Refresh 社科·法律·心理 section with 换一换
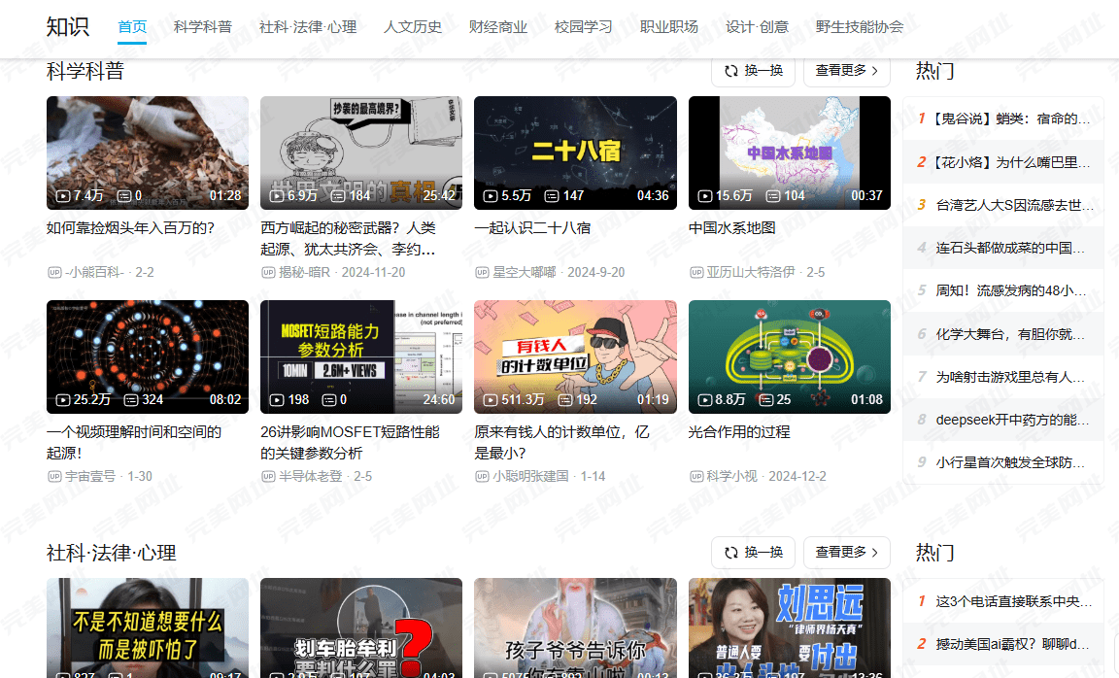Viewport: 1119px width, 678px height. (753, 553)
